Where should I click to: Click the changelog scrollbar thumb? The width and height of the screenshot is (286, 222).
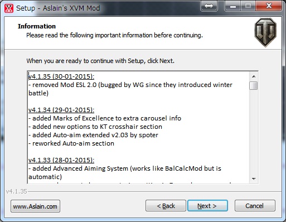[x=254, y=86]
